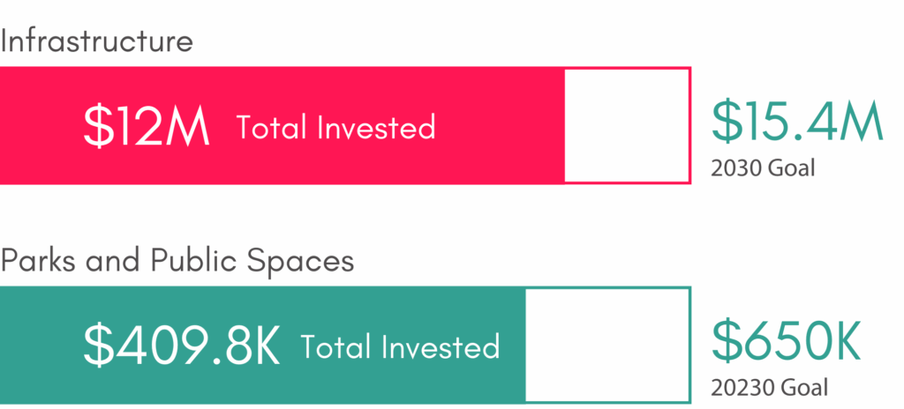Select the $15.4M goal figure
Image resolution: width=904 pixels, height=409 pixels.
pyautogui.click(x=797, y=123)
